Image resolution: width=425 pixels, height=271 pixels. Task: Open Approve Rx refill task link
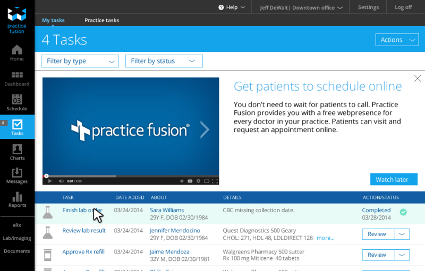pos(83,252)
